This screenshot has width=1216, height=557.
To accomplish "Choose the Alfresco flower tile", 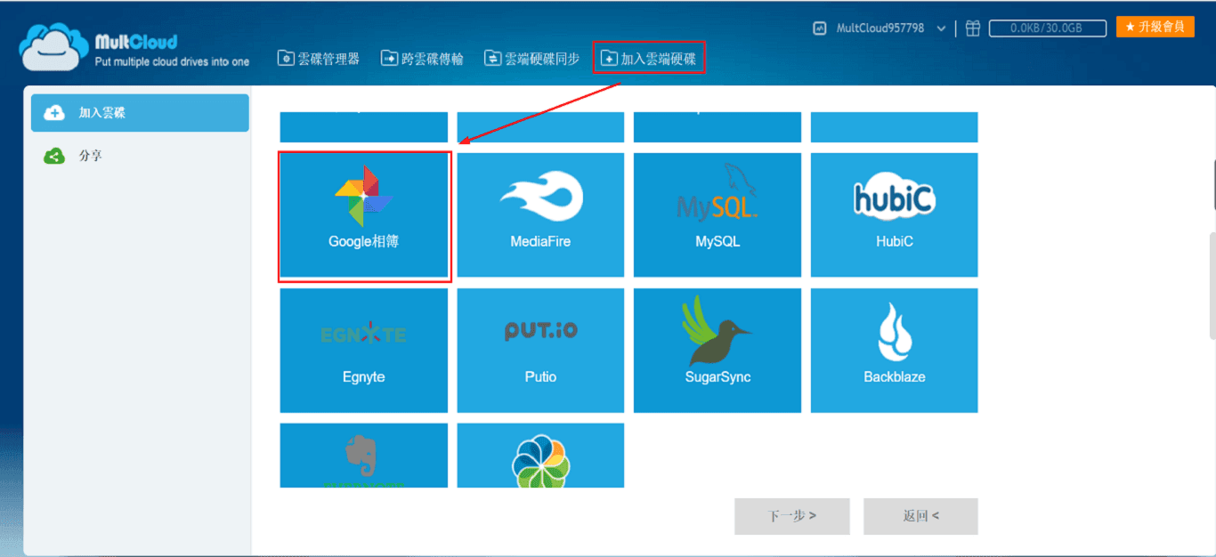I will [540, 456].
